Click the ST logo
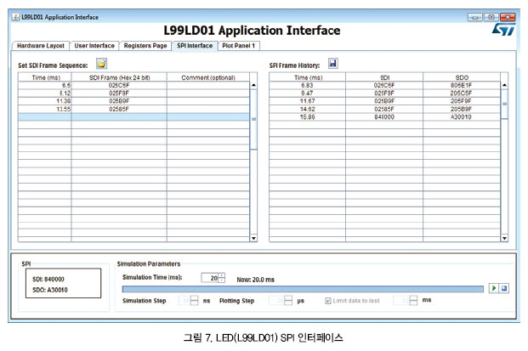This screenshot has height=351, width=528. [503, 29]
